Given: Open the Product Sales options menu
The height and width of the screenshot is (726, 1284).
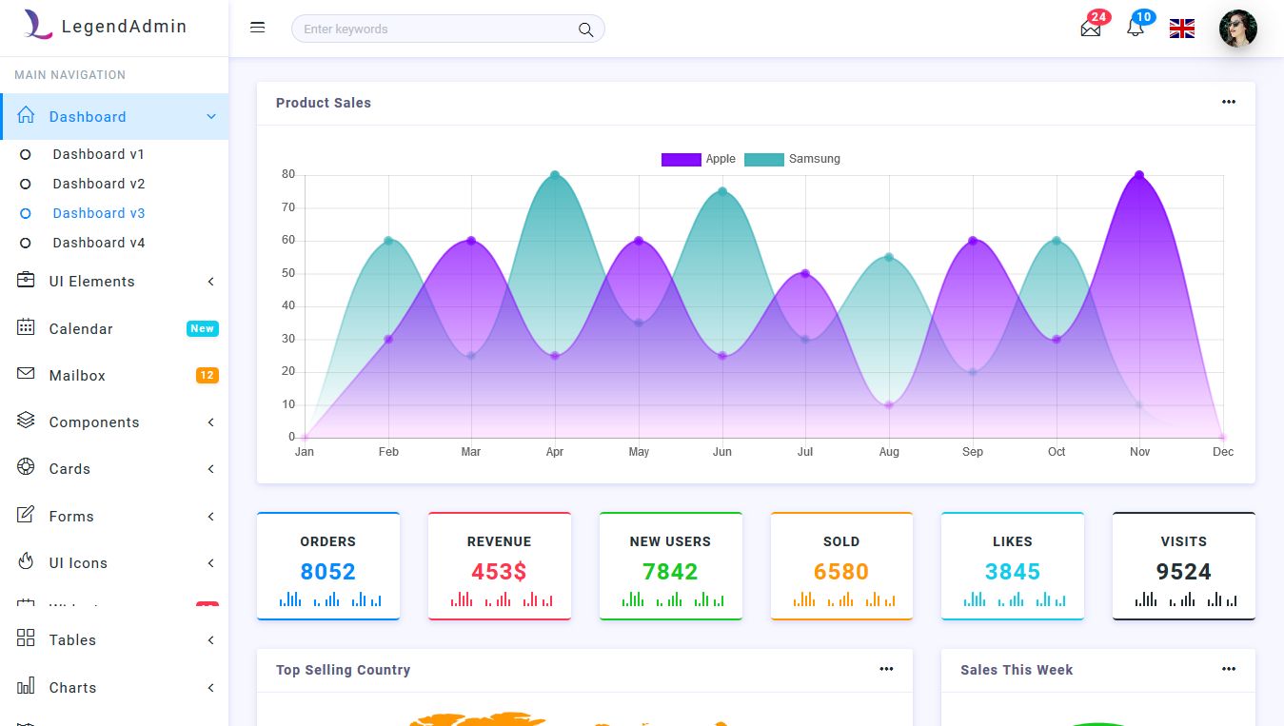Looking at the screenshot, I should [x=1228, y=102].
